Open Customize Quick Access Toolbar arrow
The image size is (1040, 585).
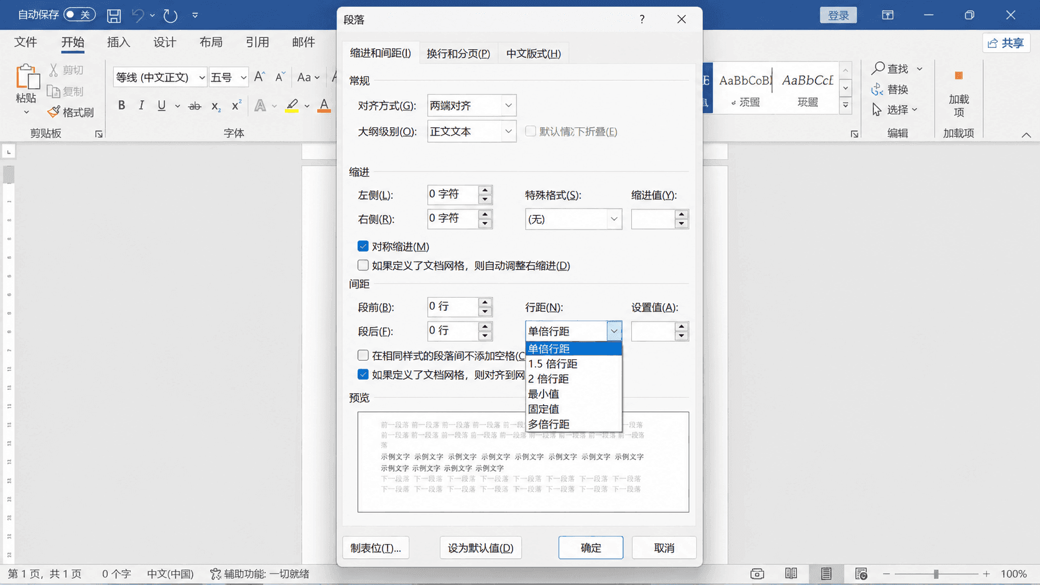coord(195,16)
